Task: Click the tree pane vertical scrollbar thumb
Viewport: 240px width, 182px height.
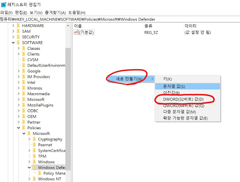Action: (x=68, y=109)
